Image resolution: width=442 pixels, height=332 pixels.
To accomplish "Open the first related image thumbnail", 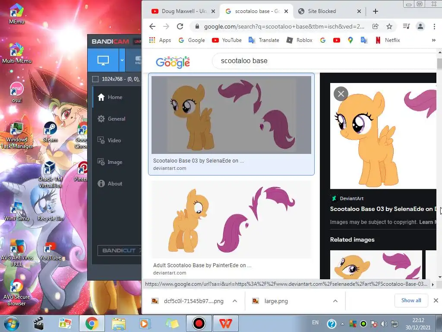I will (x=376, y=265).
